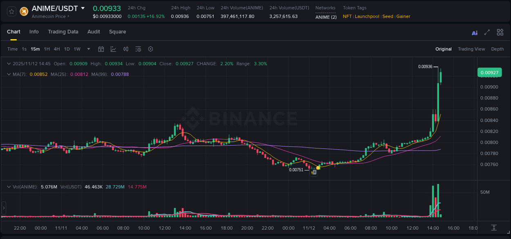The width and height of the screenshot is (511, 239).
Task: Switch chart to Trading View mode
Action: [x=471, y=49]
